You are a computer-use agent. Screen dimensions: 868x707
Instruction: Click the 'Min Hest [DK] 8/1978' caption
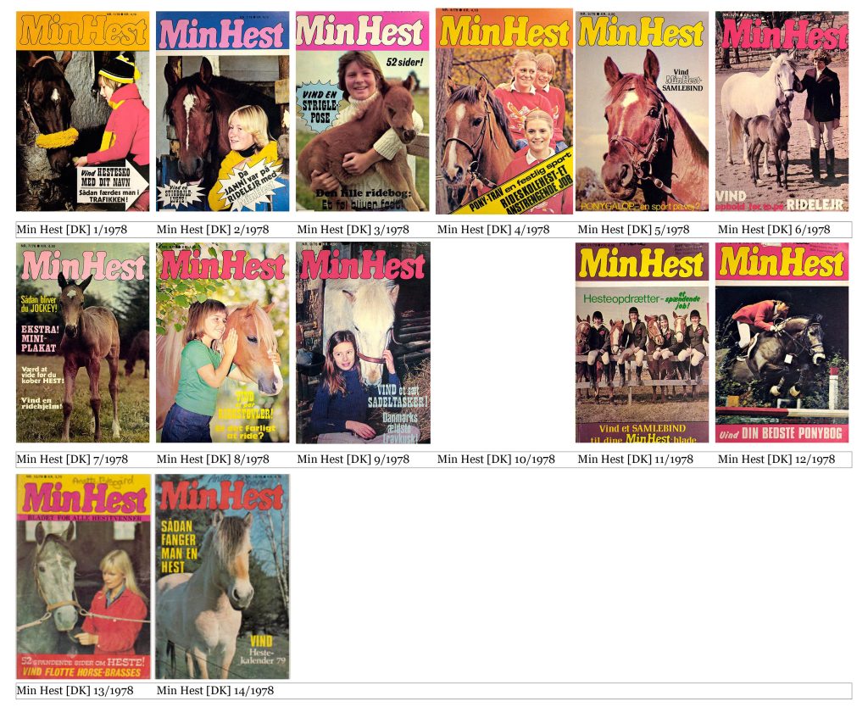click(x=213, y=459)
